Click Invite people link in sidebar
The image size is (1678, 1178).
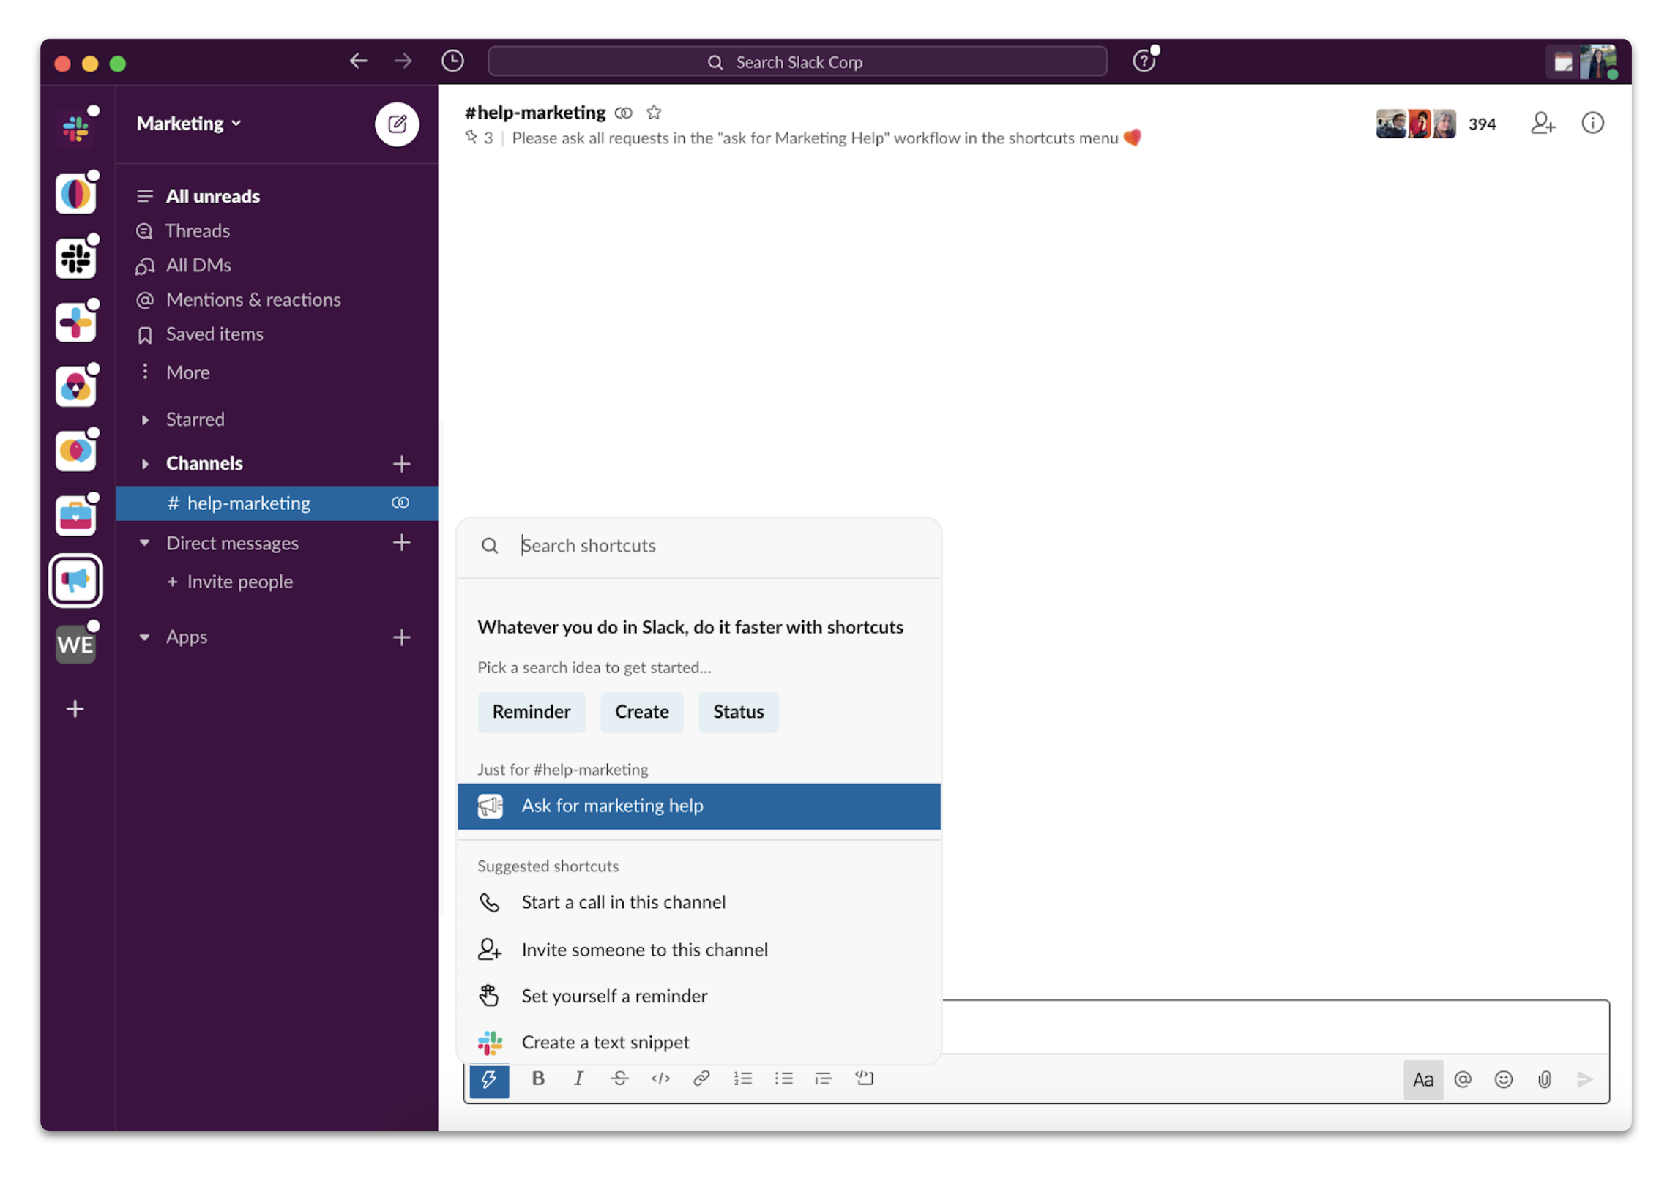tap(239, 582)
